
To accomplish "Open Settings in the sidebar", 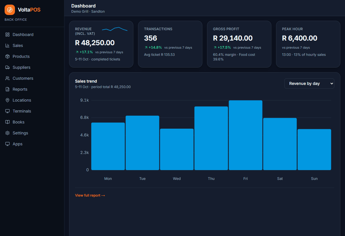I will click(32, 133).
